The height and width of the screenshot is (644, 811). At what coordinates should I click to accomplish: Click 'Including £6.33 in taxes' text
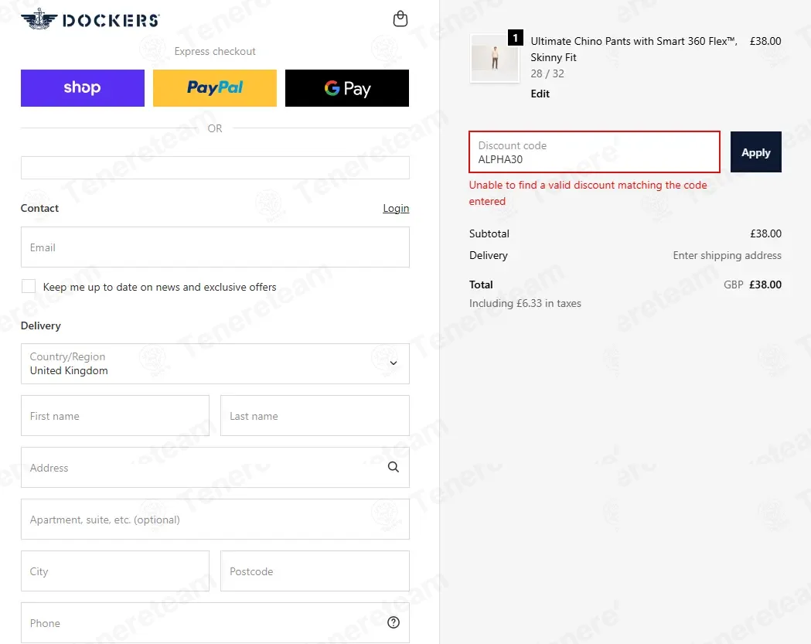(x=525, y=303)
